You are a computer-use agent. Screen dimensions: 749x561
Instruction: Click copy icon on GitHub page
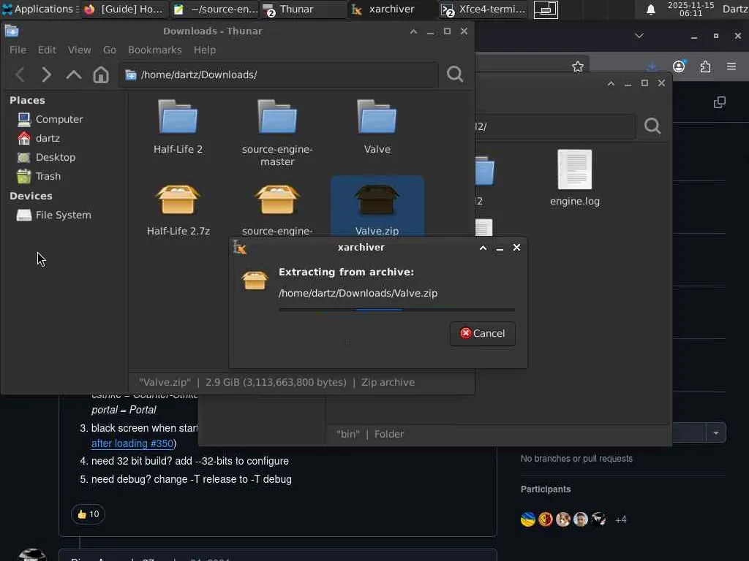point(720,102)
